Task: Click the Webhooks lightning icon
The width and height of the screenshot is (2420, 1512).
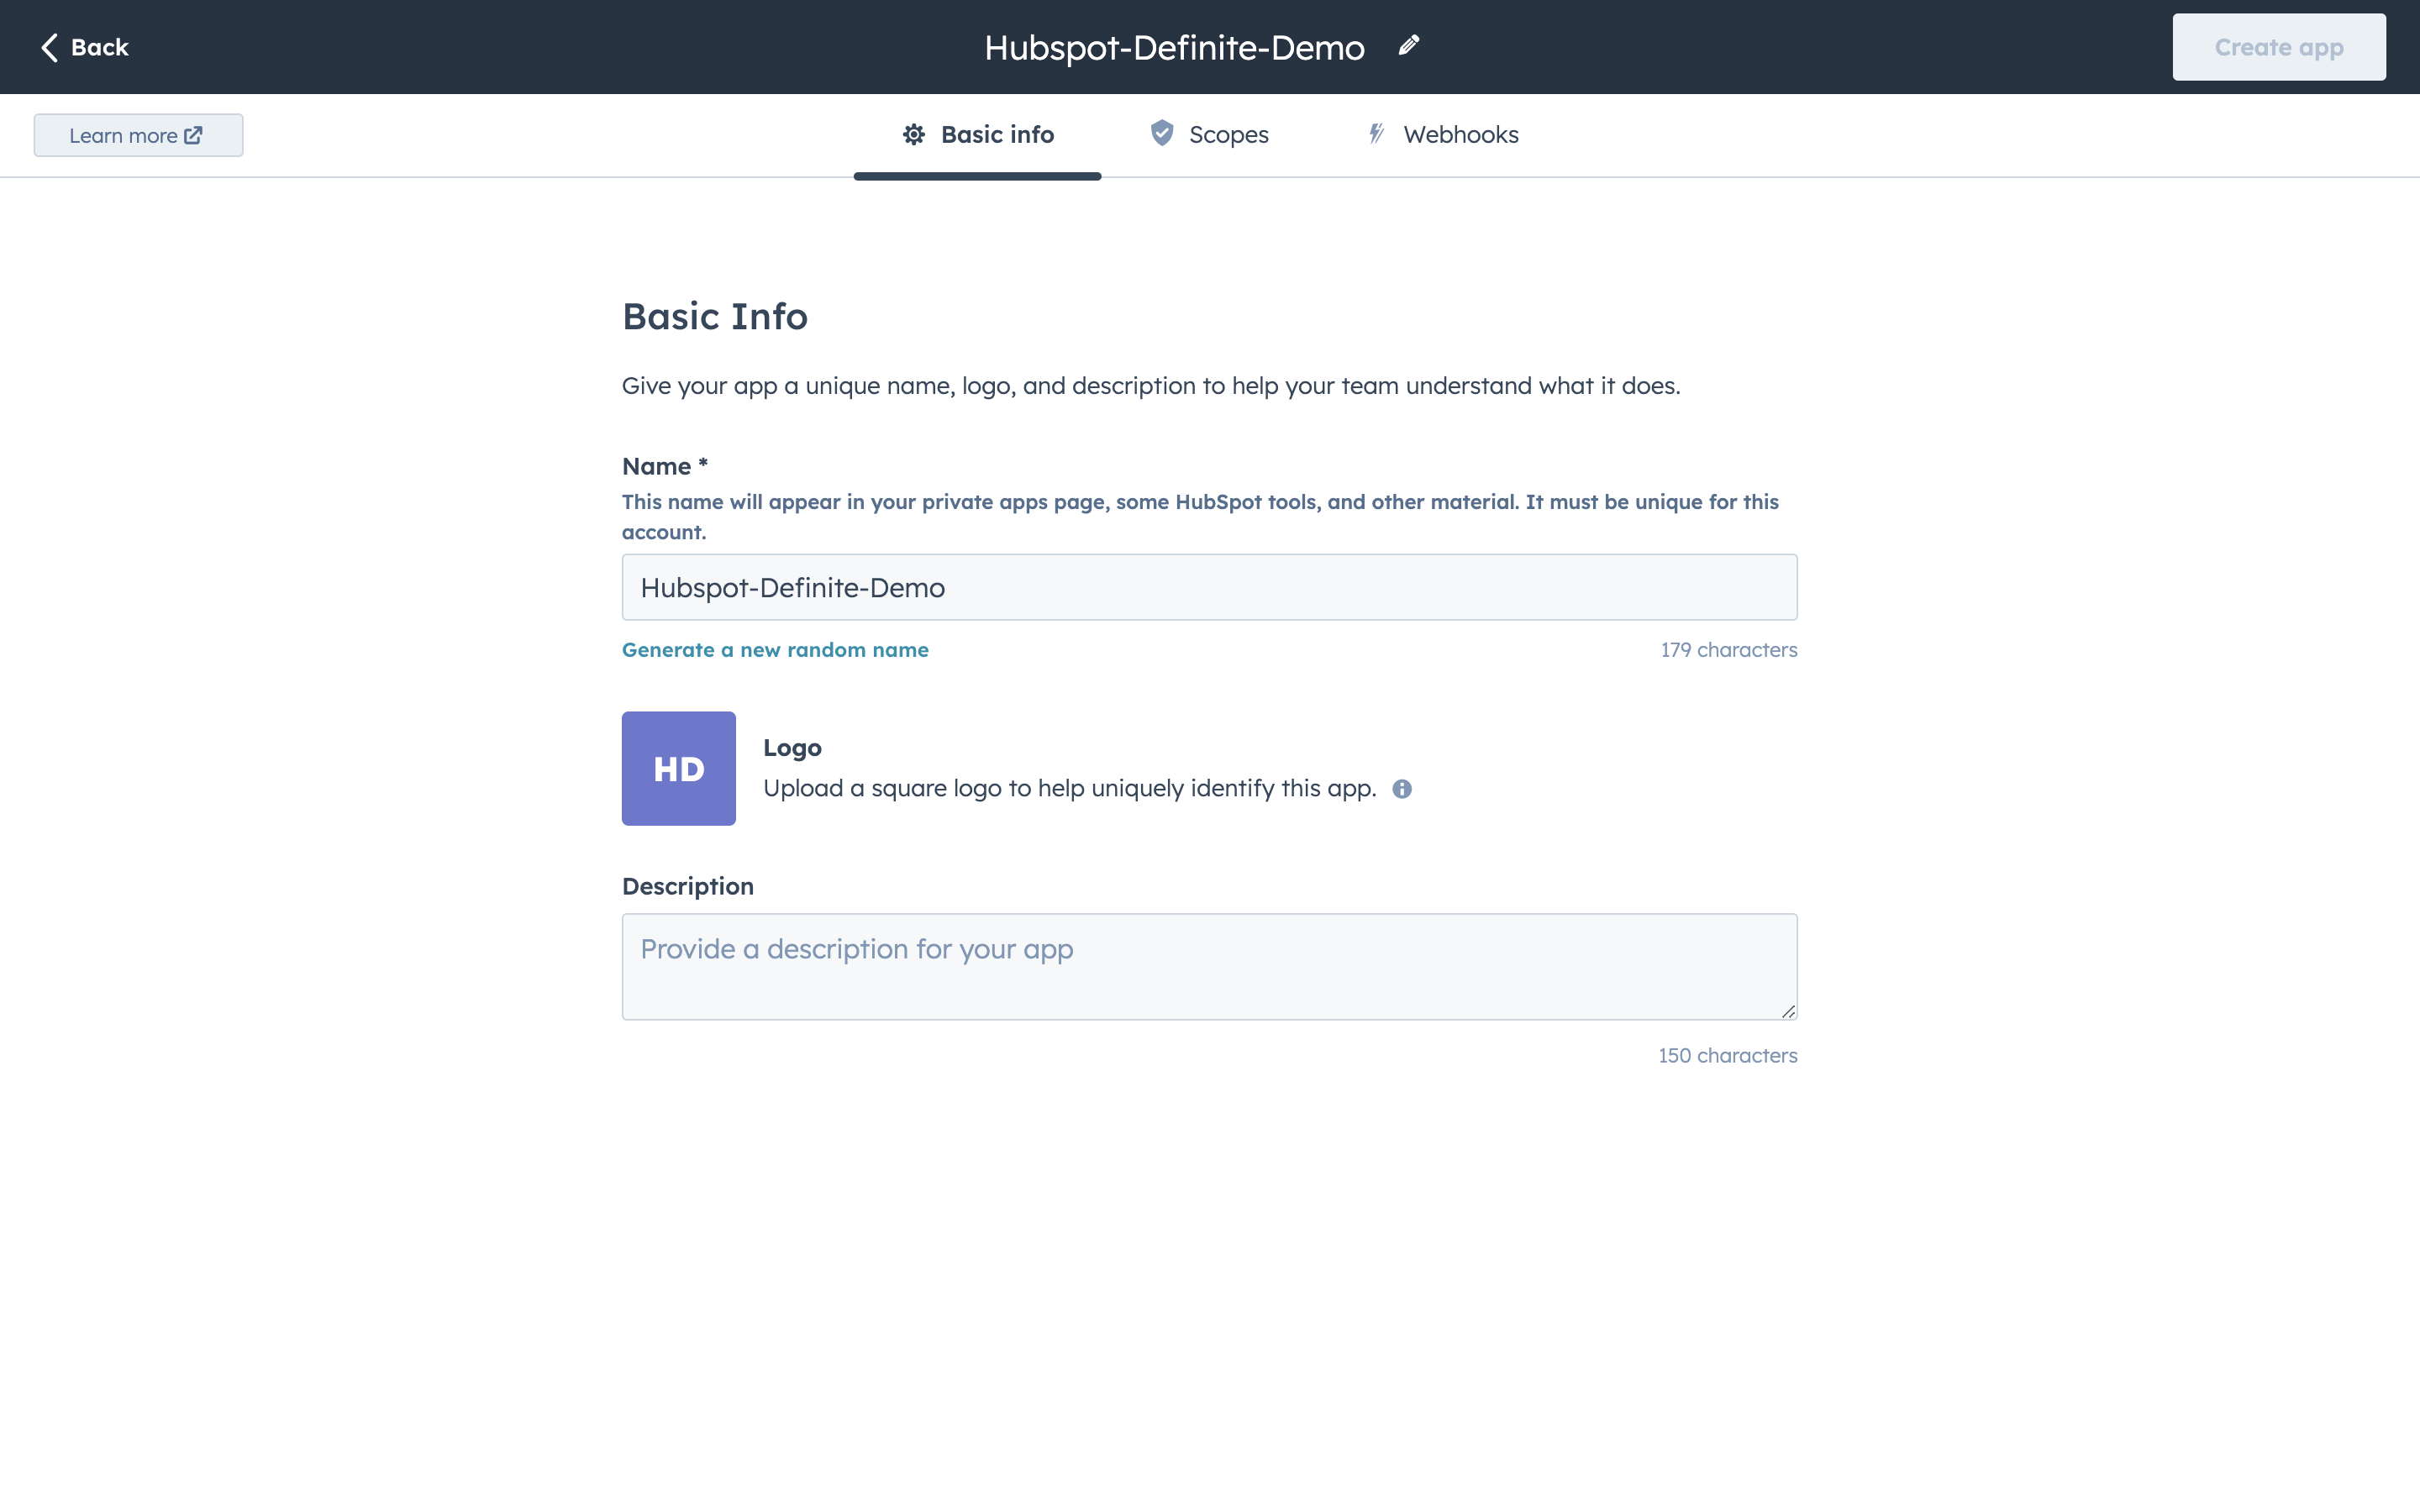Action: click(x=1376, y=133)
